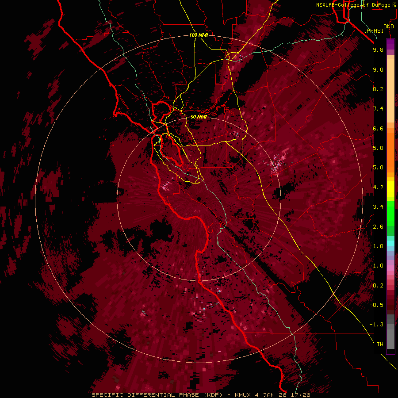Select the gray band at the color bar bottom
Image resolution: width=398 pixels, height=398 pixels.
point(390,337)
